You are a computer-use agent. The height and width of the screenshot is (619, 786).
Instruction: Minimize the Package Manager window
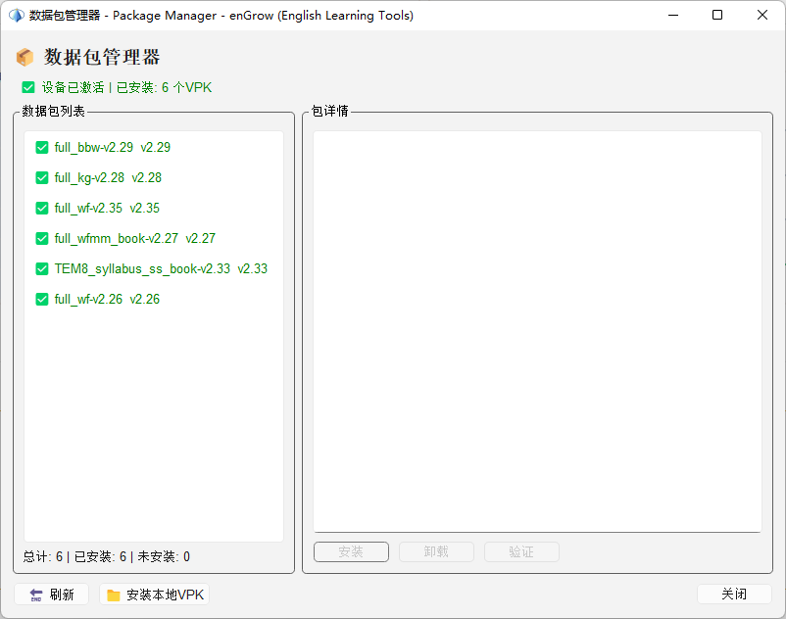tap(673, 16)
